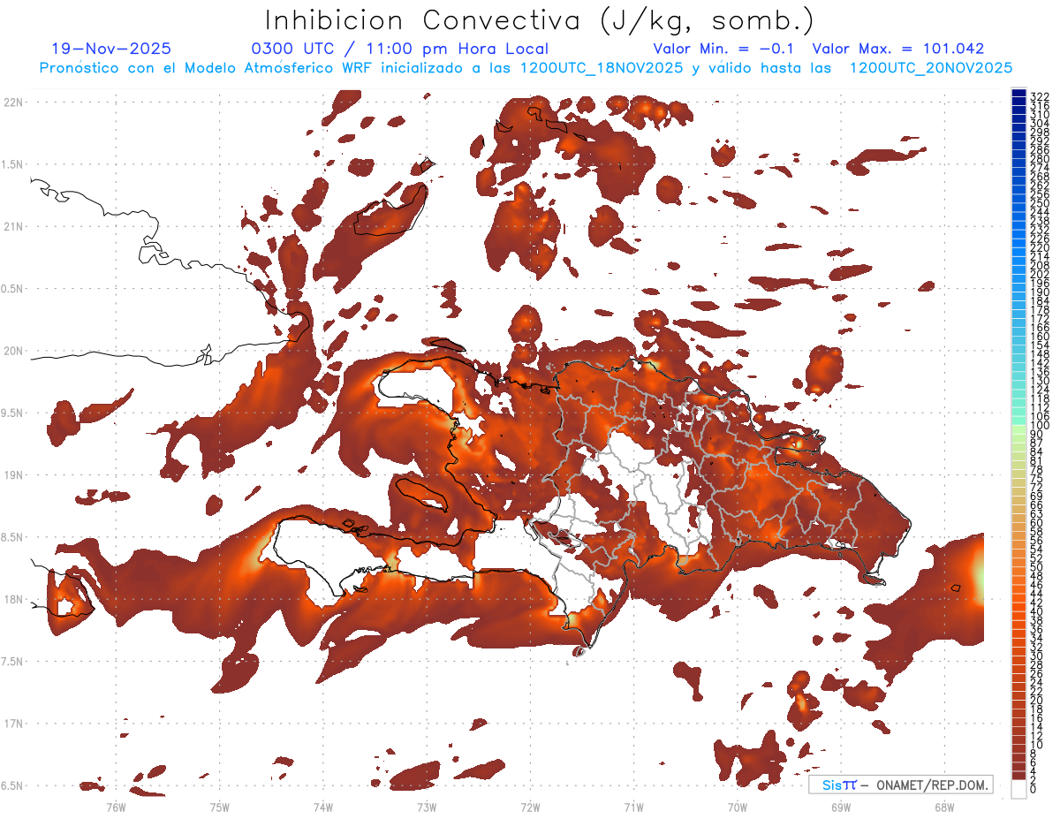Click latitude label '21N'
The image size is (1060, 819).
[x=12, y=226]
